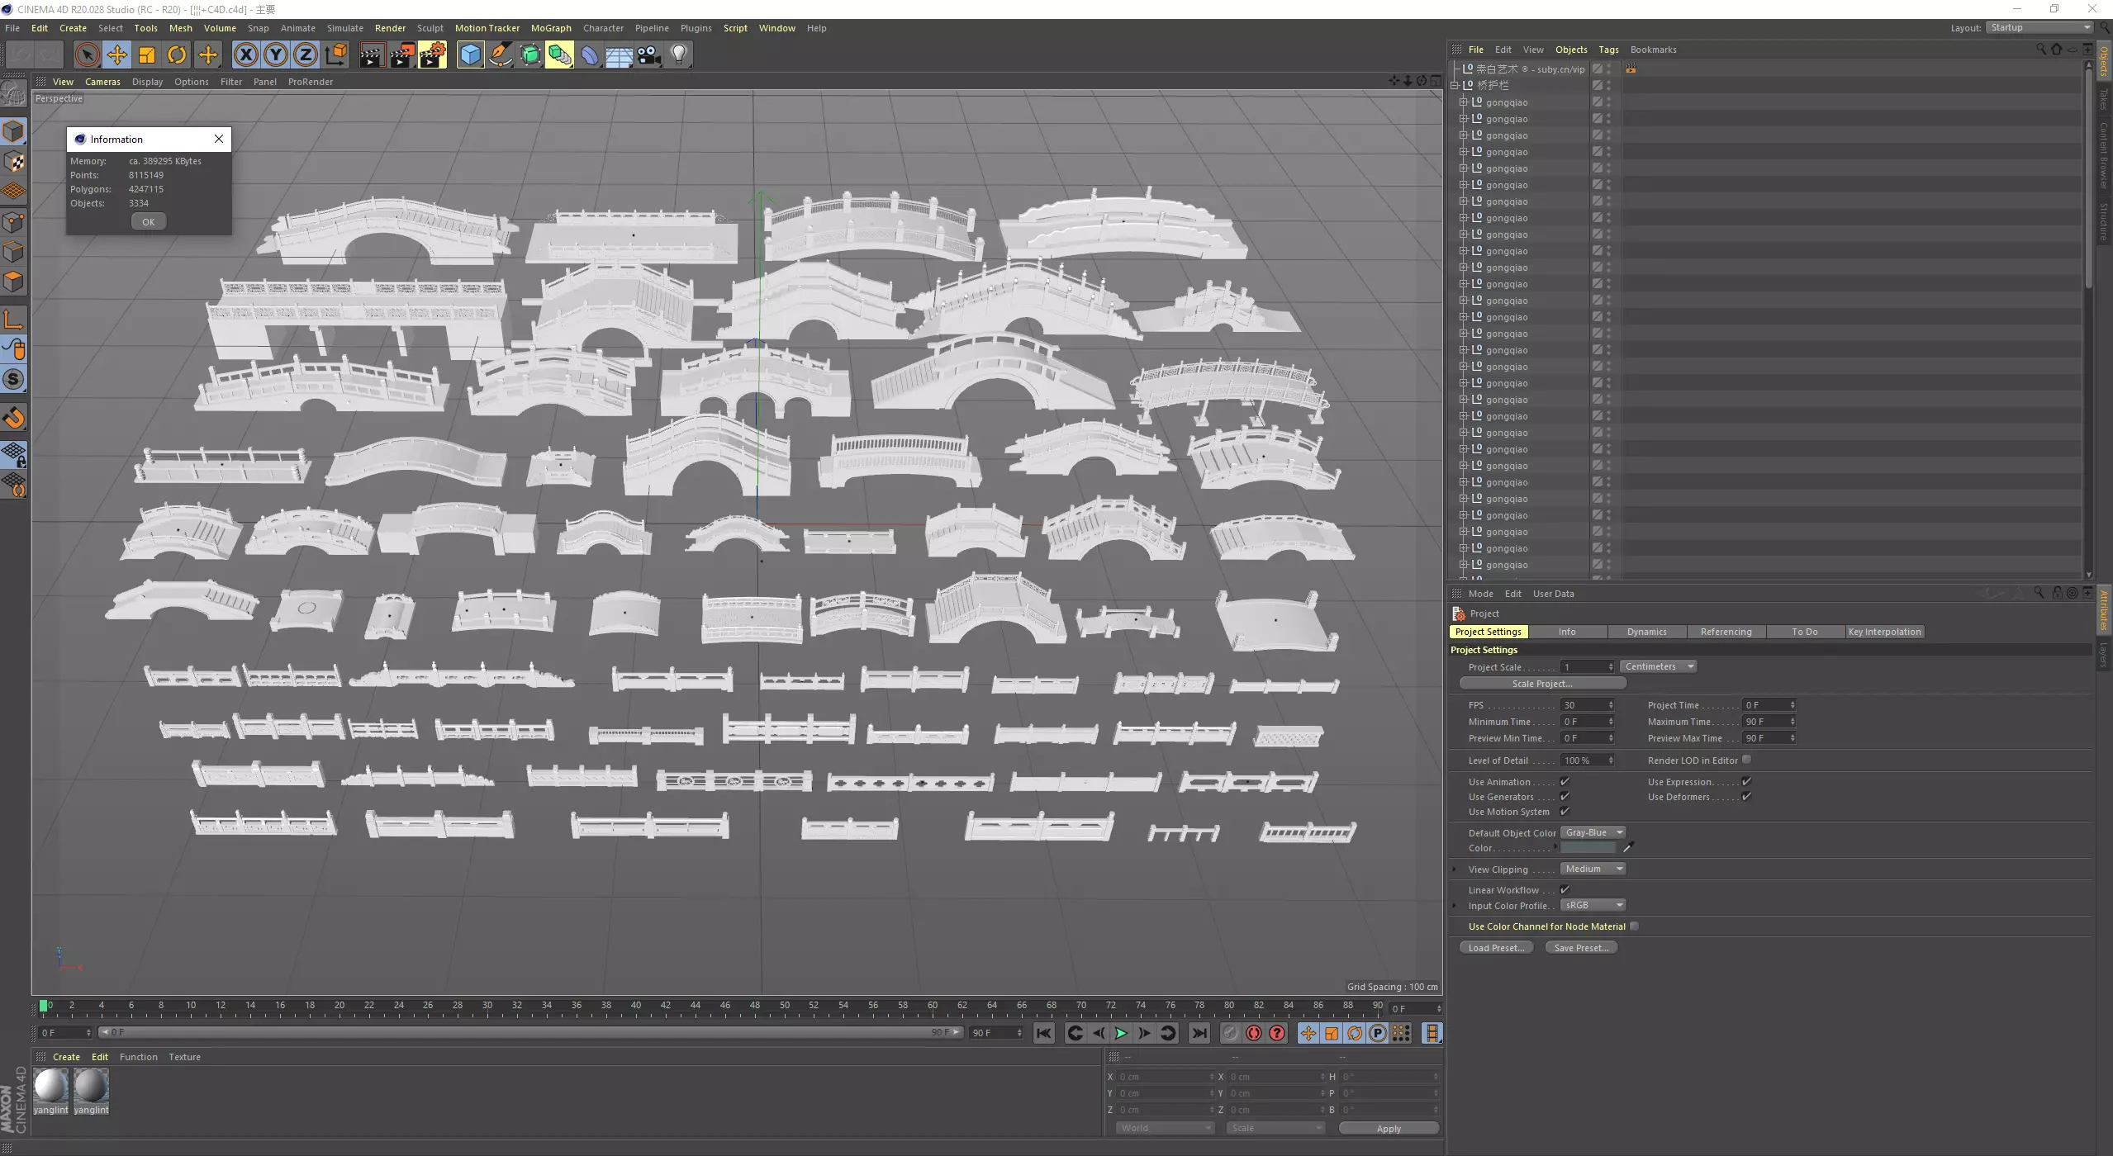The height and width of the screenshot is (1156, 2113).
Task: Select the Scale tool icon
Action: coord(147,55)
